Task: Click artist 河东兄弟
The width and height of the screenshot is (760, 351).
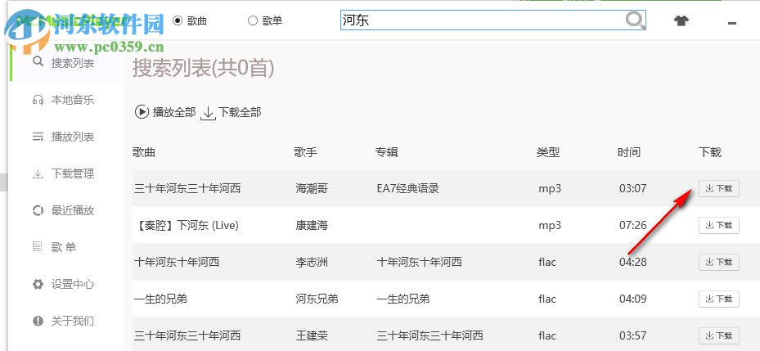Action: (317, 299)
